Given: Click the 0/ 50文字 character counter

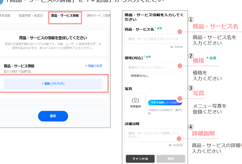Looking at the screenshot, I should coord(176,47).
